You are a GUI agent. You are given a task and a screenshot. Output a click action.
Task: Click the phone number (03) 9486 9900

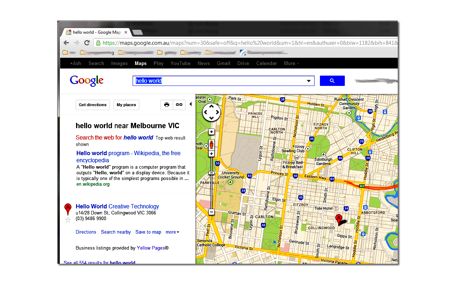(91, 219)
